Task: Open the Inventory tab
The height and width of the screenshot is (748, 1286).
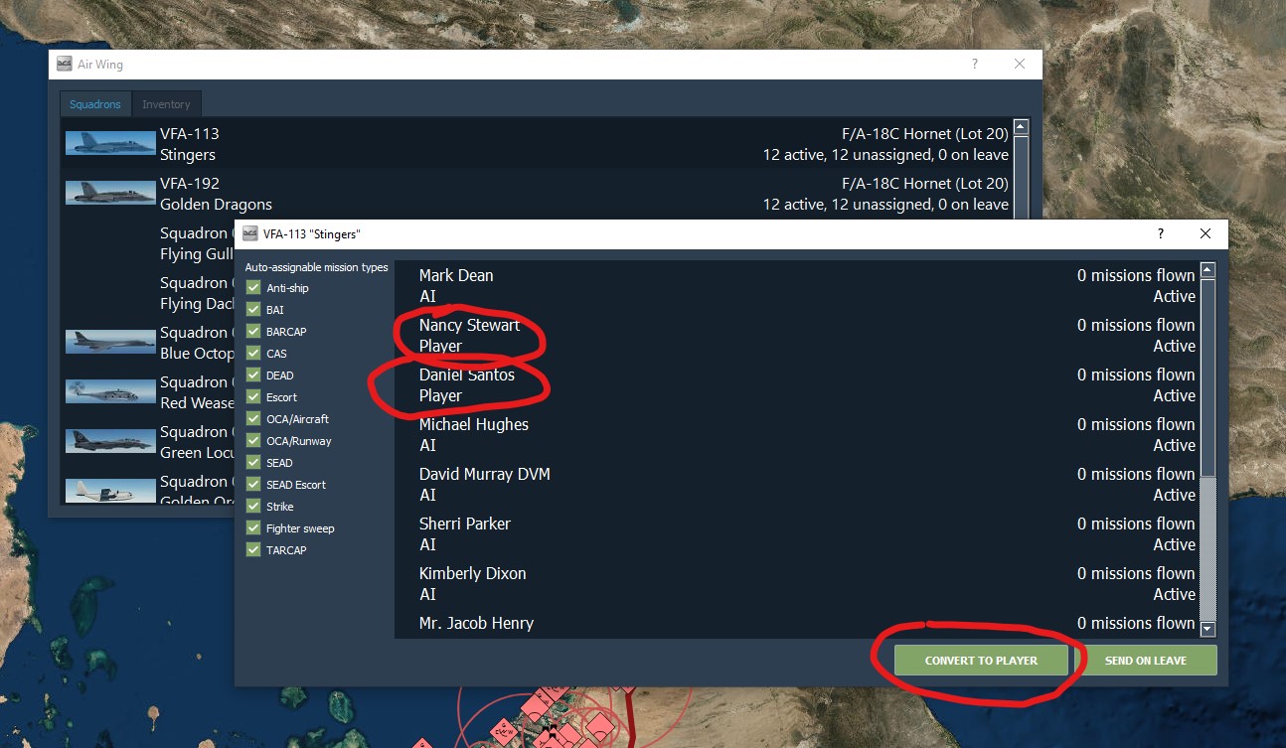Action: [x=166, y=104]
